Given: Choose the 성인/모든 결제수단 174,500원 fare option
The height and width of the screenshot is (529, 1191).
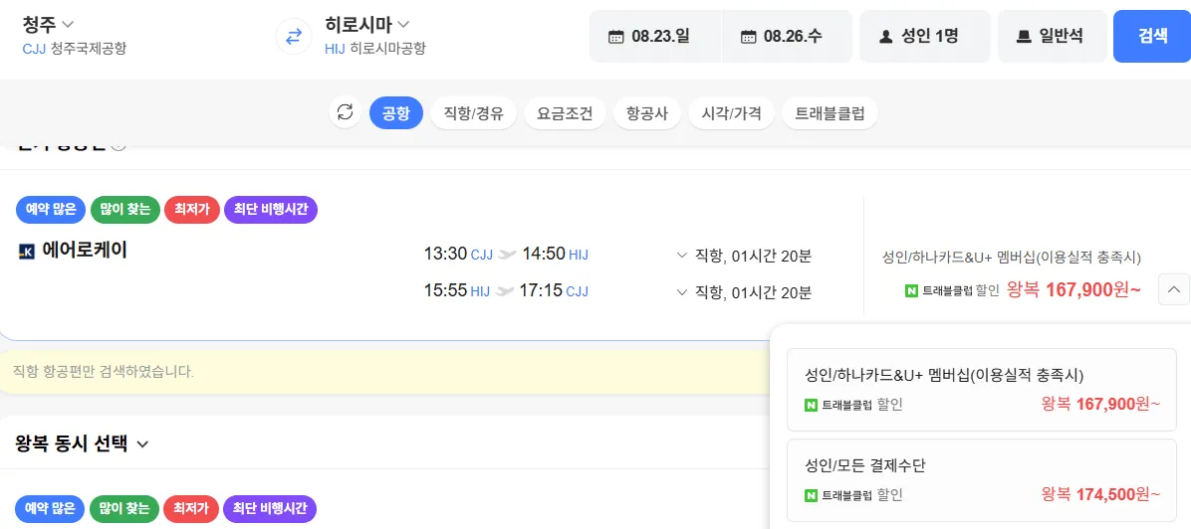Looking at the screenshot, I should (981, 480).
